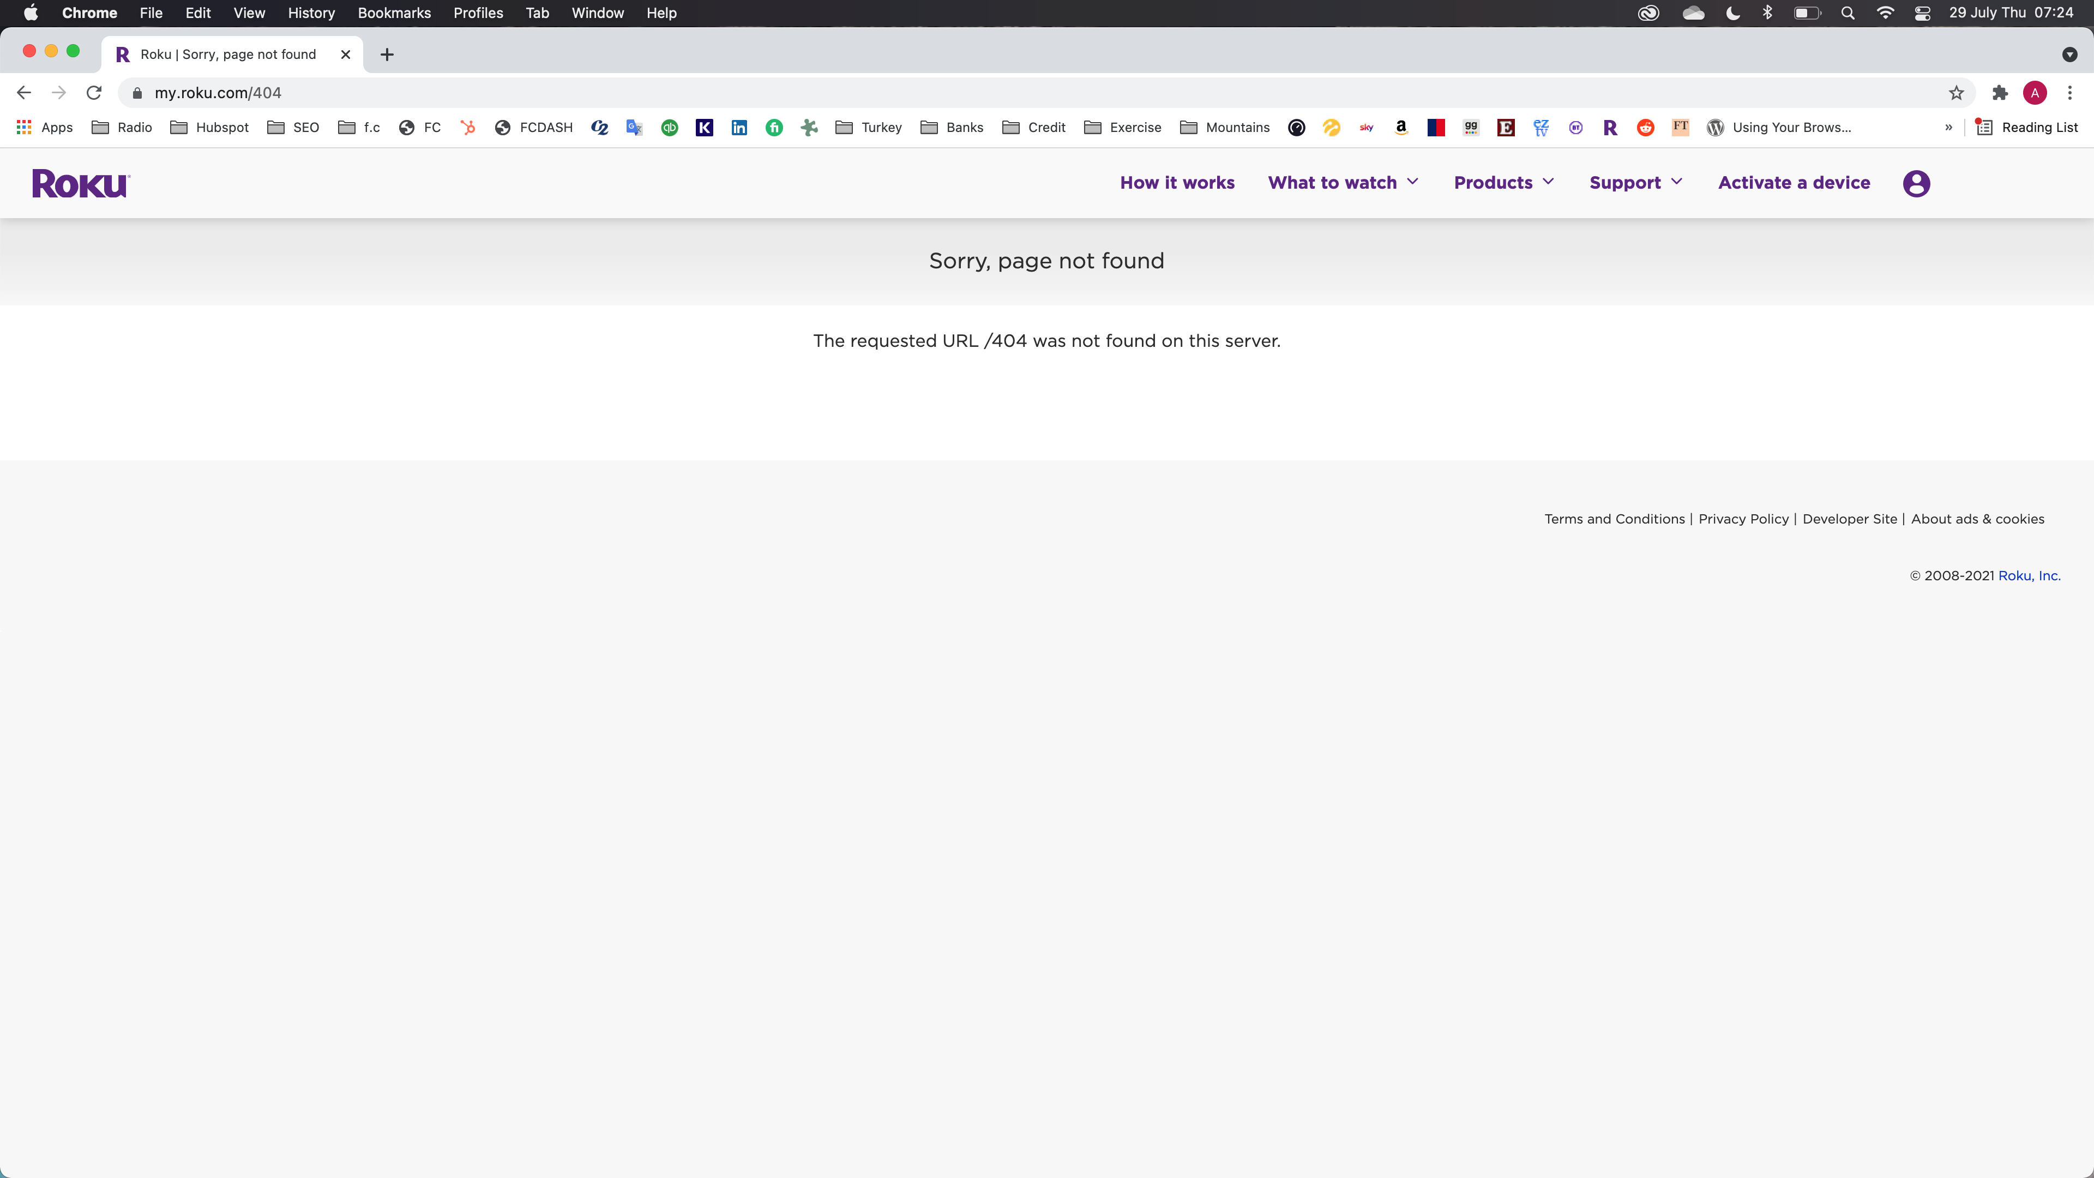Open the Bluetooth menu bar icon
Screen dimensions: 2094x1178
1767,13
